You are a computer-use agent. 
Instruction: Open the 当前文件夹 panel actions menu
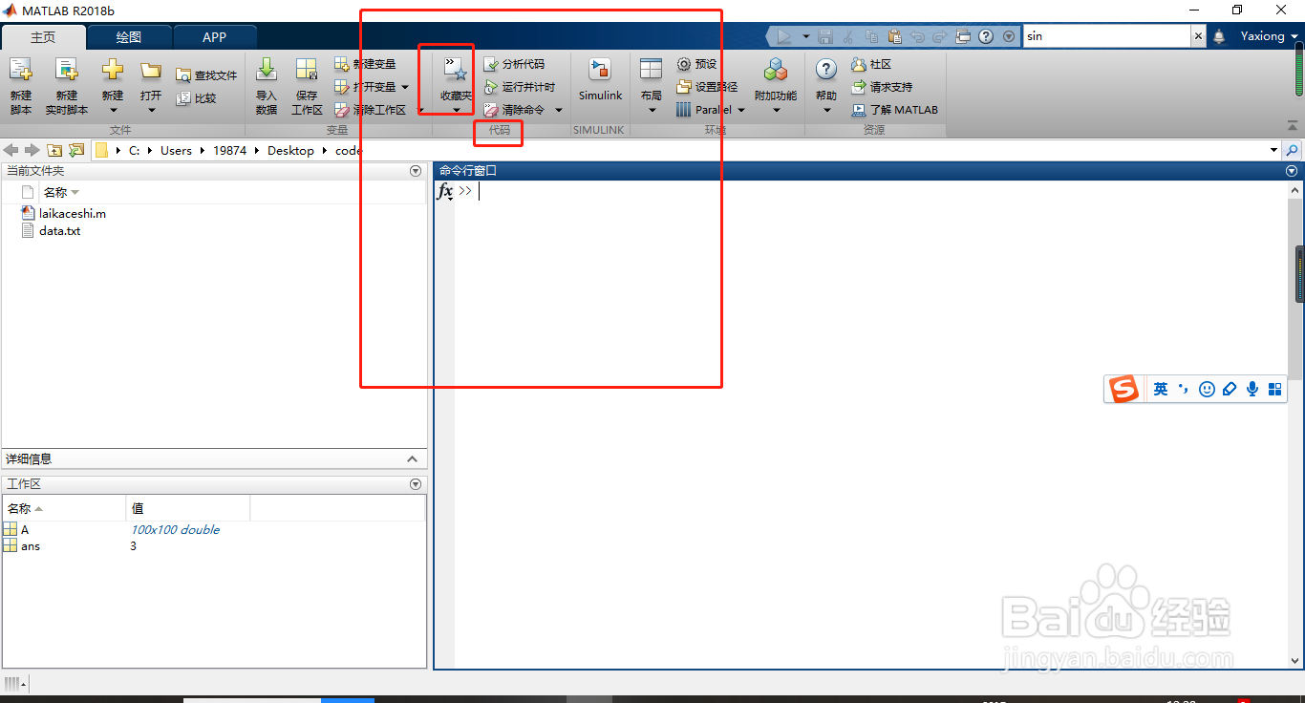[416, 171]
